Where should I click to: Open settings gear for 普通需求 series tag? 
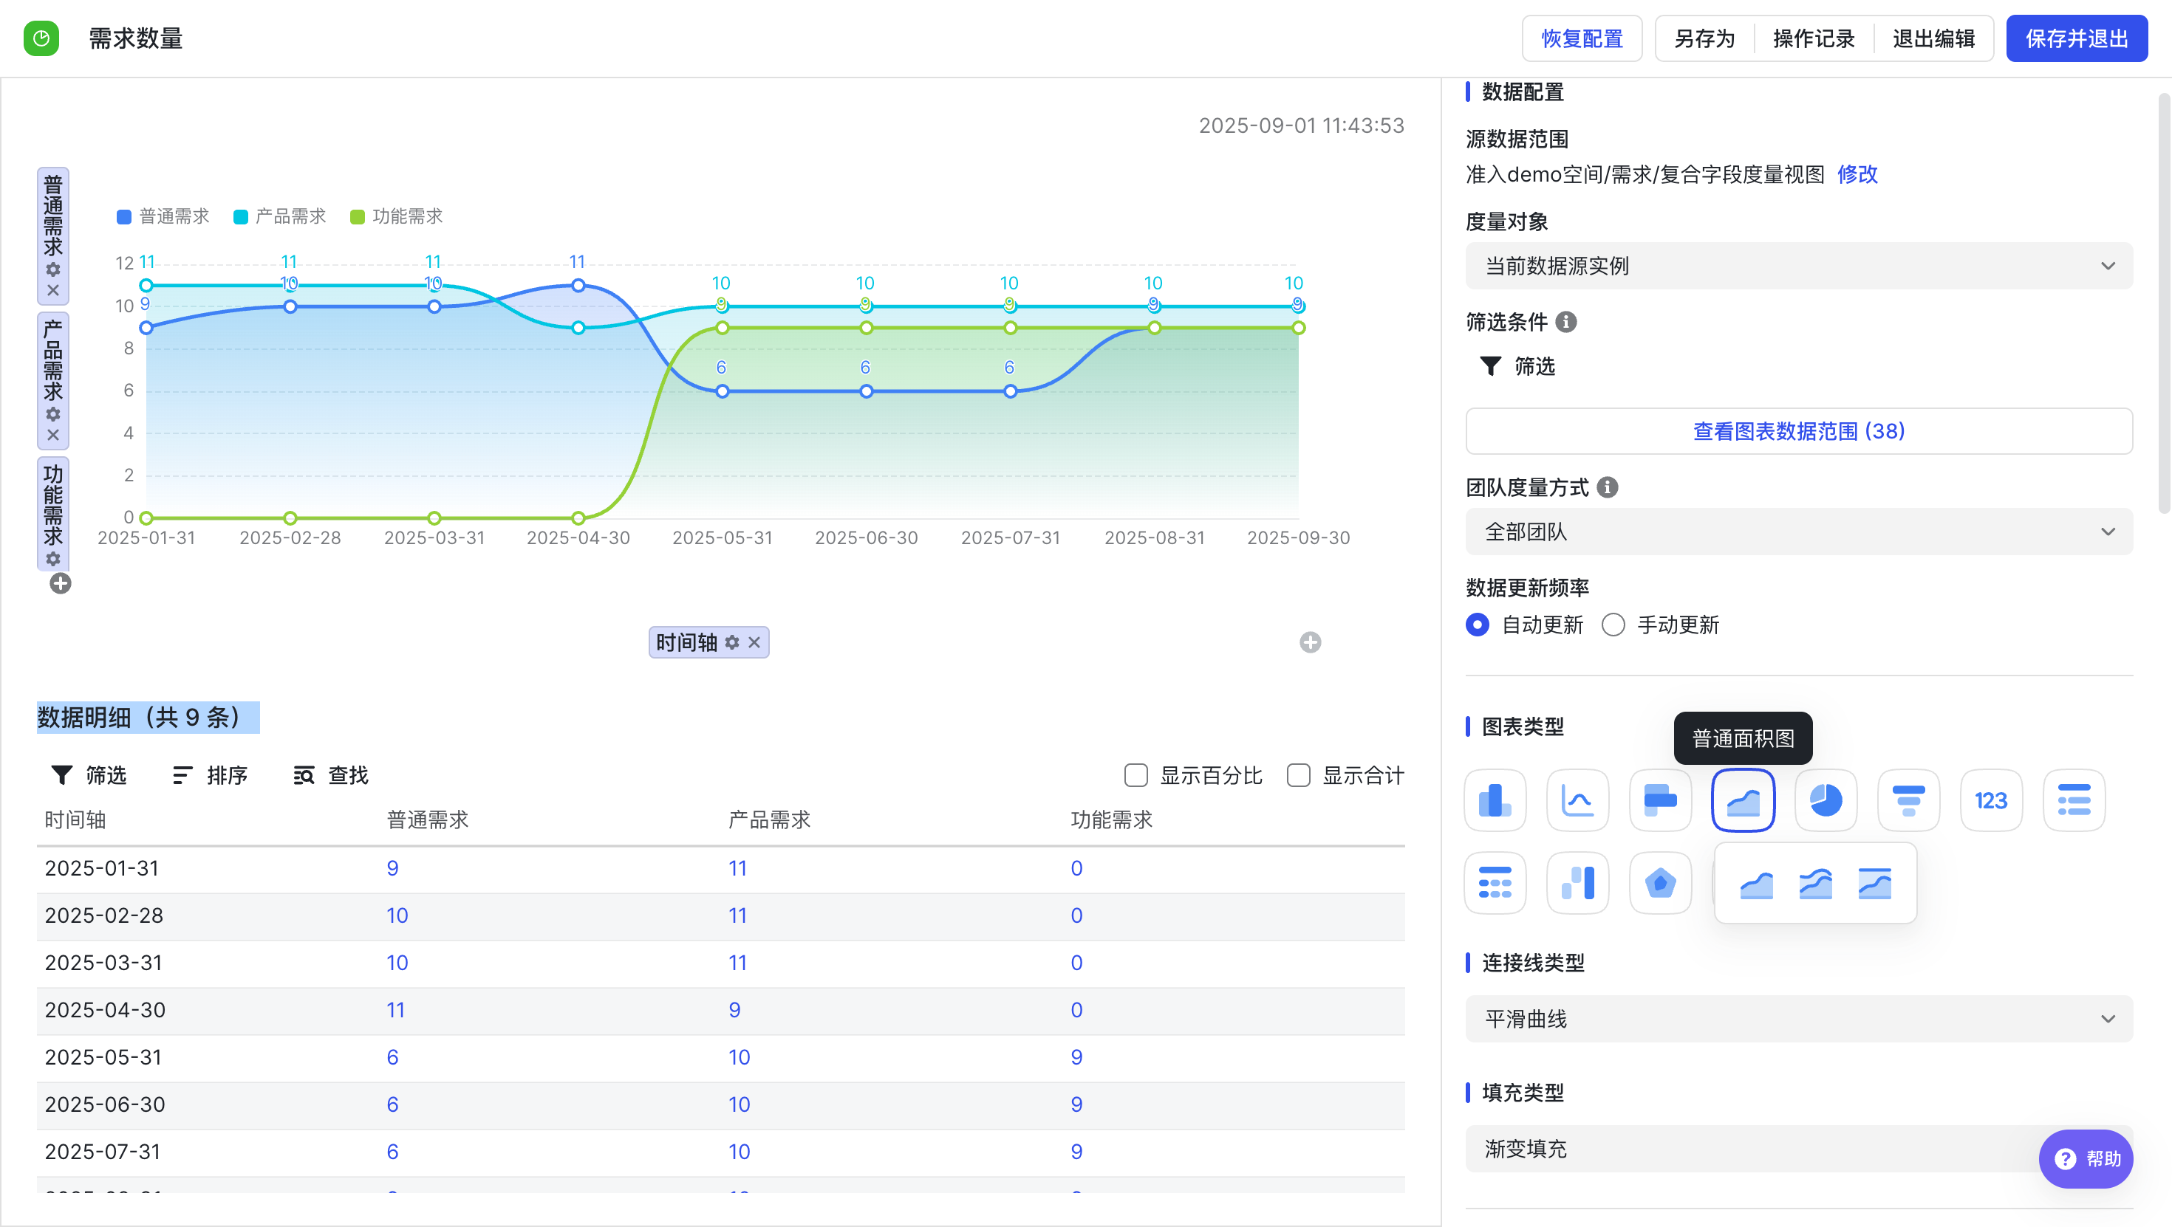coord(53,269)
